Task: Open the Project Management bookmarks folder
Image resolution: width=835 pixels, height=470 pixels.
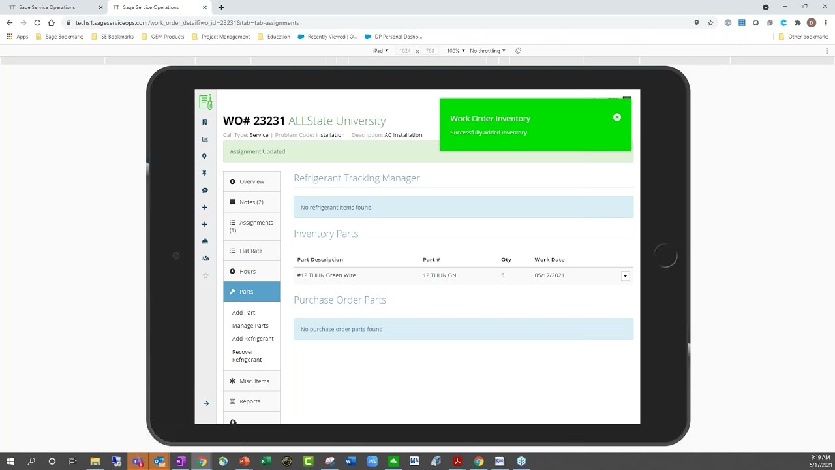Action: [x=220, y=37]
